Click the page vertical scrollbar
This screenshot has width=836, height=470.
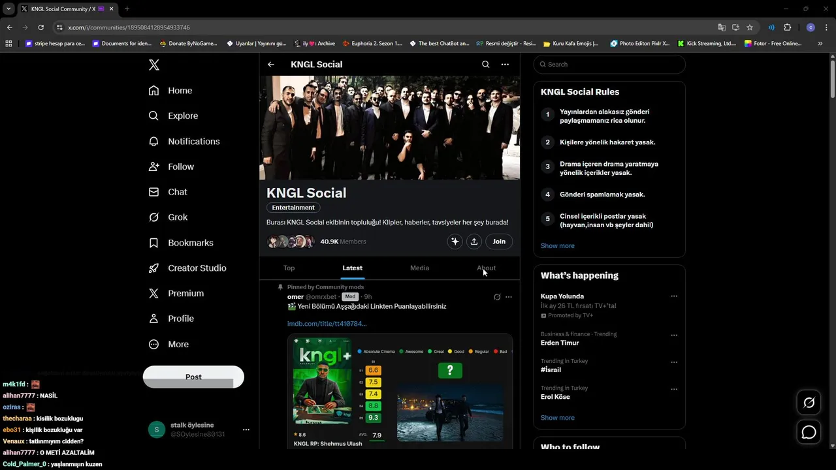(x=832, y=78)
